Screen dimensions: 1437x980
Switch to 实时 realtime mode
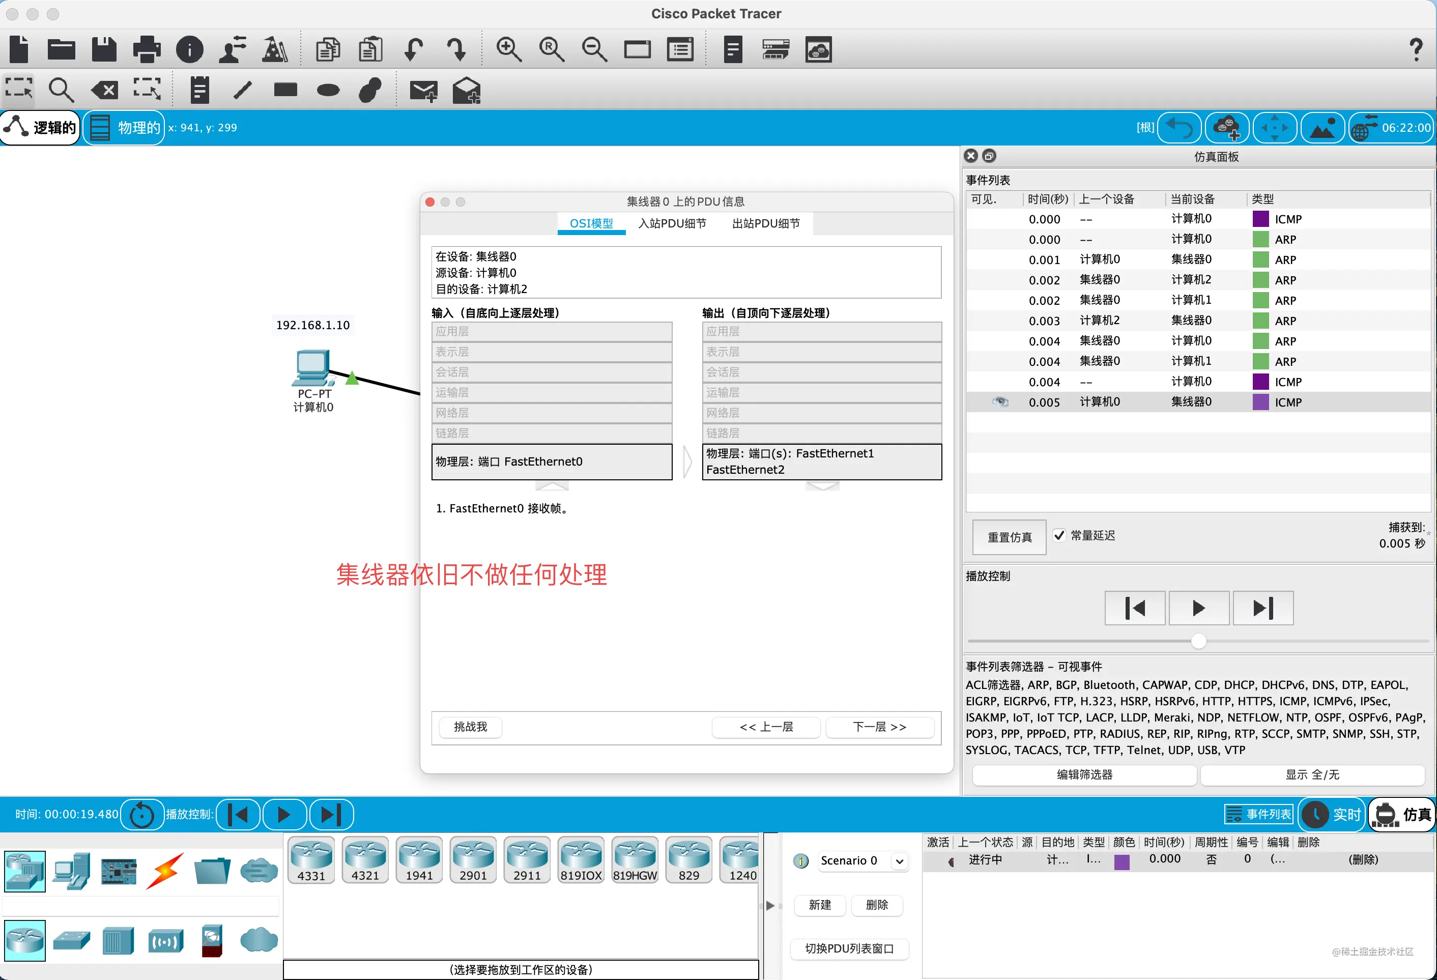[x=1331, y=814]
